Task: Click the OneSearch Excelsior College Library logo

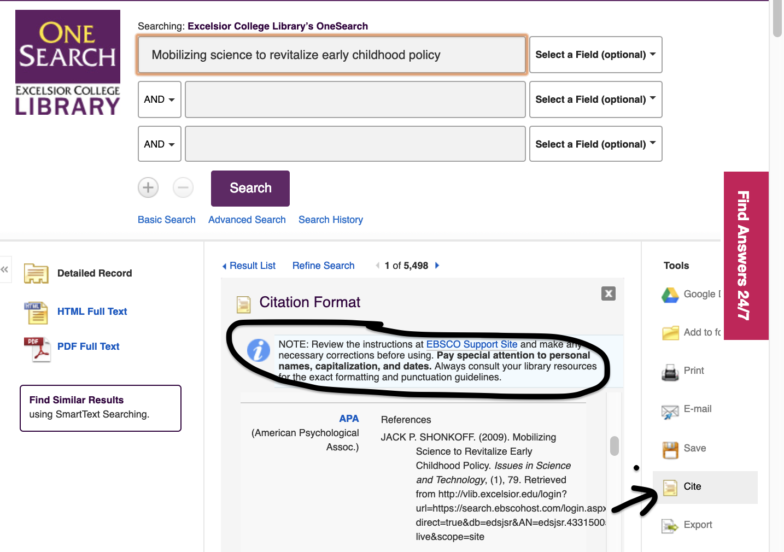Action: click(68, 63)
